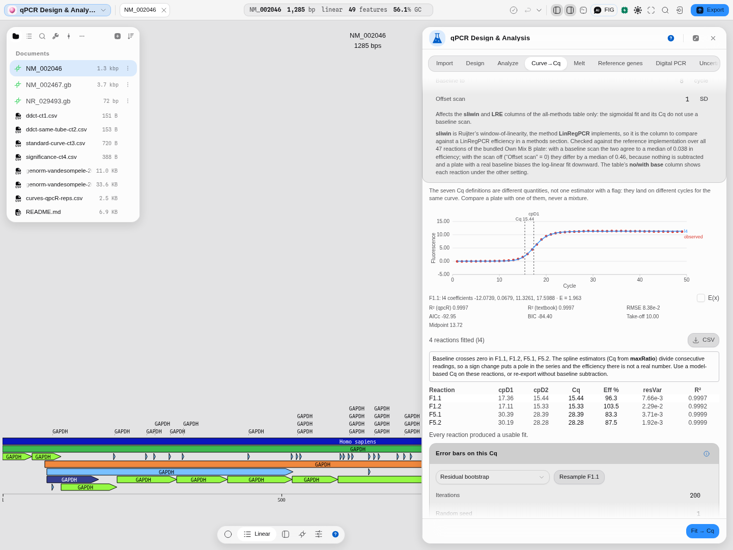Select the circular view icon in the bottom toolbar
Viewport: 733px width, 550px height.
[x=228, y=534]
